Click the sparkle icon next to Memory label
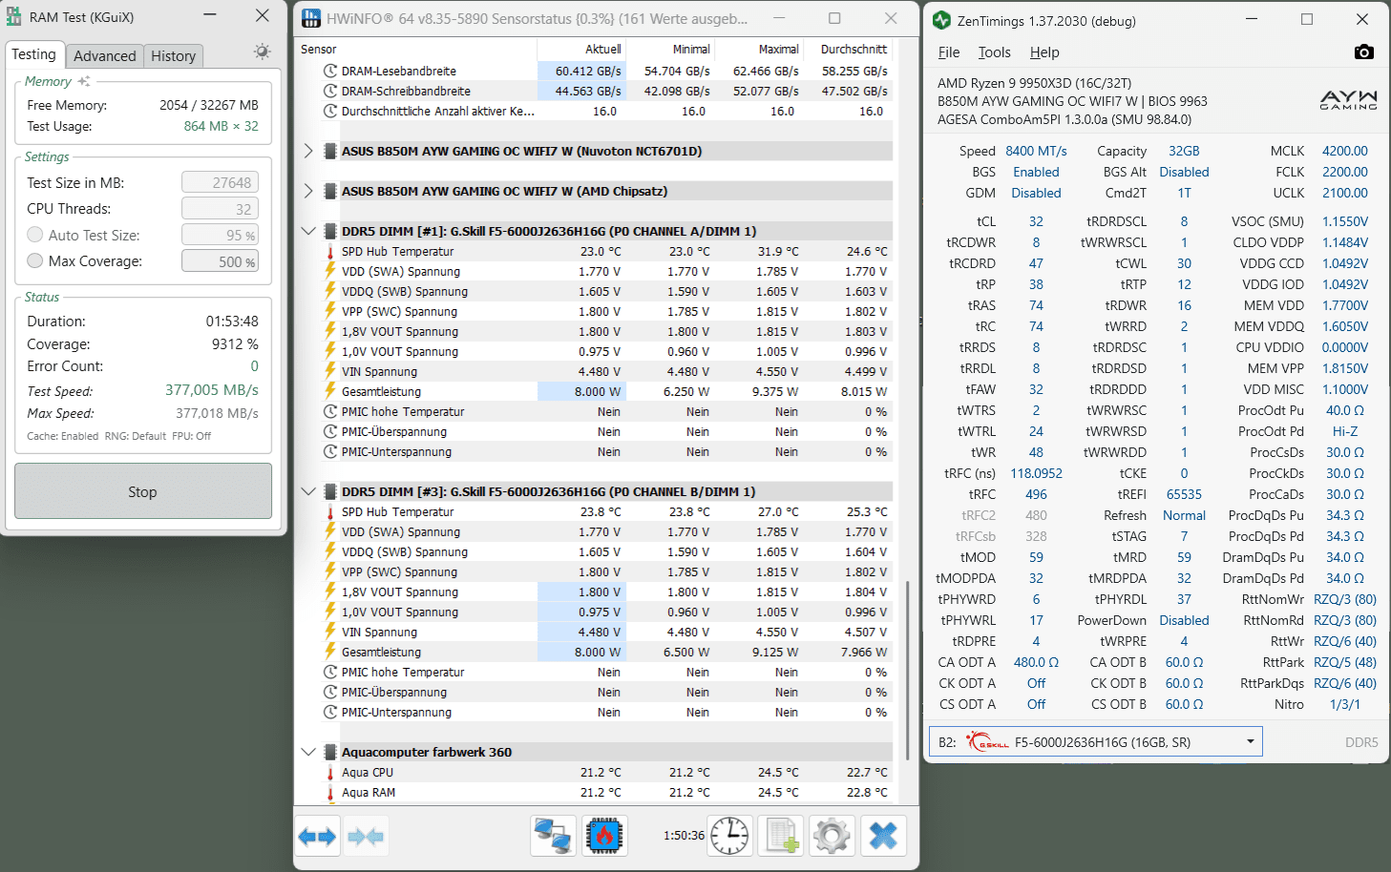The image size is (1391, 872). [x=84, y=81]
